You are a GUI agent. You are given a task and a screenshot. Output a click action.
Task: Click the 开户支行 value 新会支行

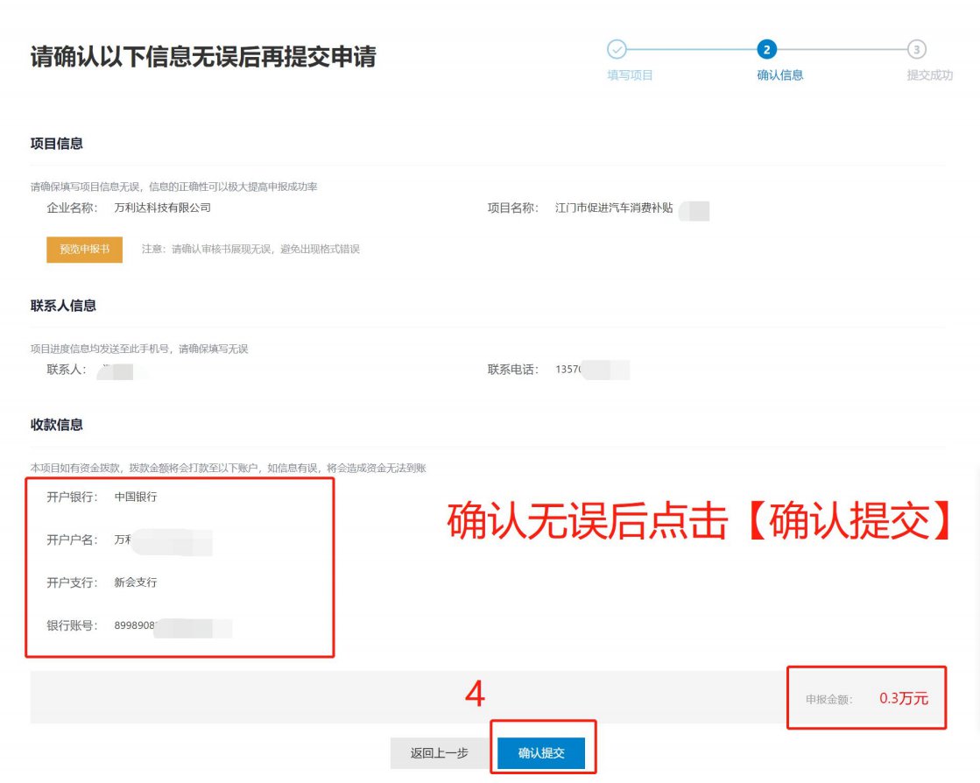click(136, 582)
